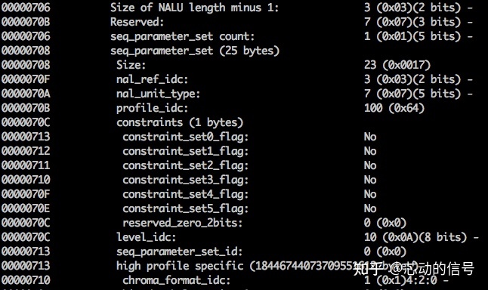Click the constraint_set5_flag No value

[370, 208]
